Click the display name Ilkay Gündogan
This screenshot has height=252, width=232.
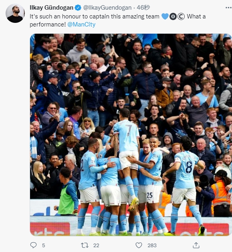coord(52,8)
